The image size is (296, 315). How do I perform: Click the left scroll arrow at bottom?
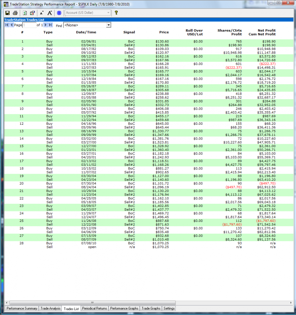[x=7, y=302]
